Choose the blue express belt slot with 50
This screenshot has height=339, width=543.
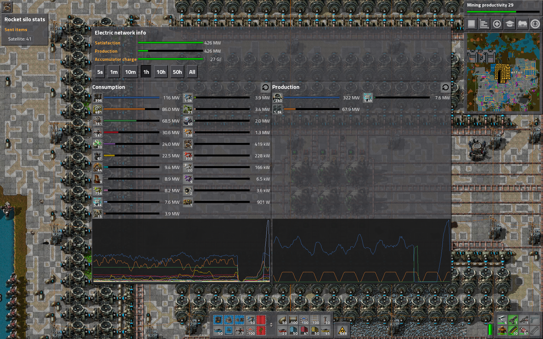click(x=293, y=331)
